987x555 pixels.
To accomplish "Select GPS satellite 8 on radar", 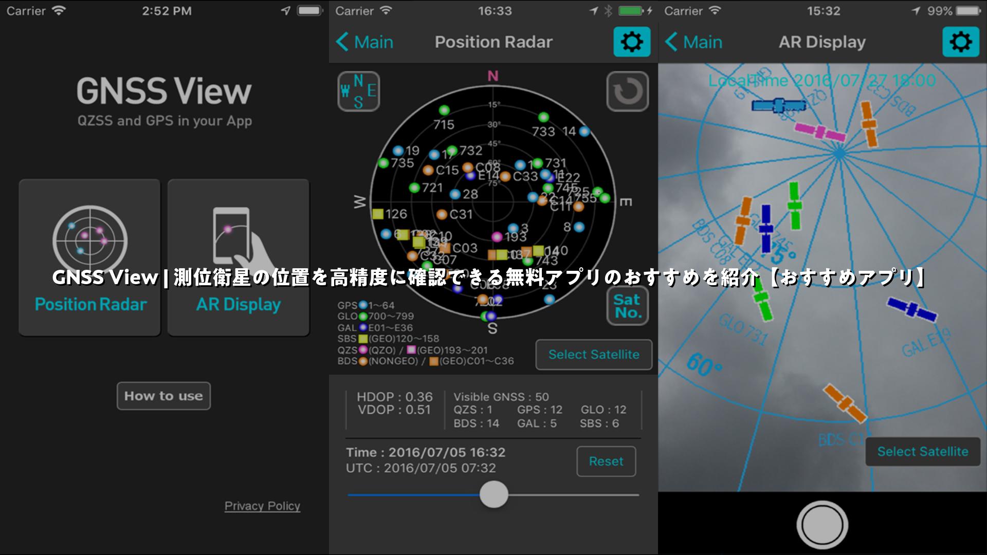I will click(x=579, y=227).
